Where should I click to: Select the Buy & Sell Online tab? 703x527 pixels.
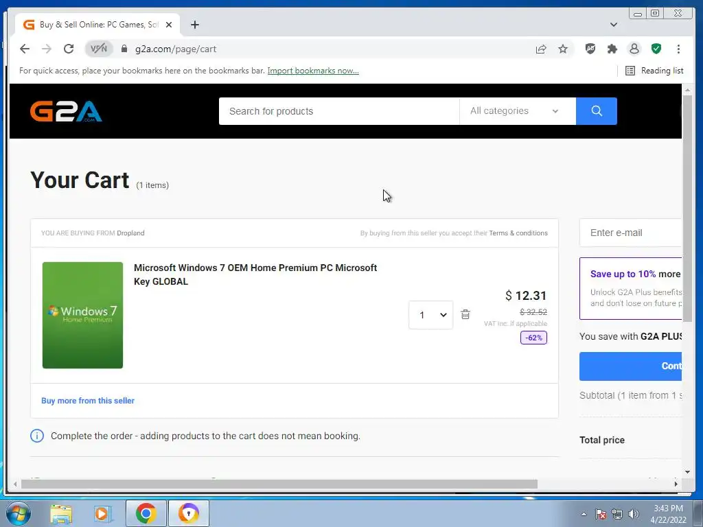click(97, 25)
